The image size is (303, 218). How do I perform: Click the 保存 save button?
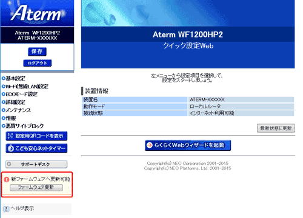pyautogui.click(x=37, y=51)
